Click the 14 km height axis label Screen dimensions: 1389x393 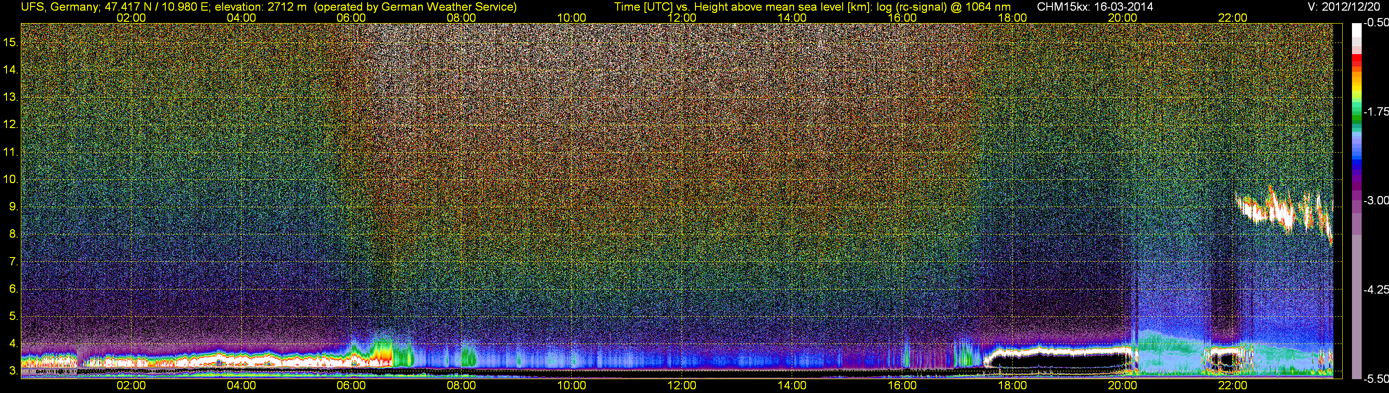10,69
